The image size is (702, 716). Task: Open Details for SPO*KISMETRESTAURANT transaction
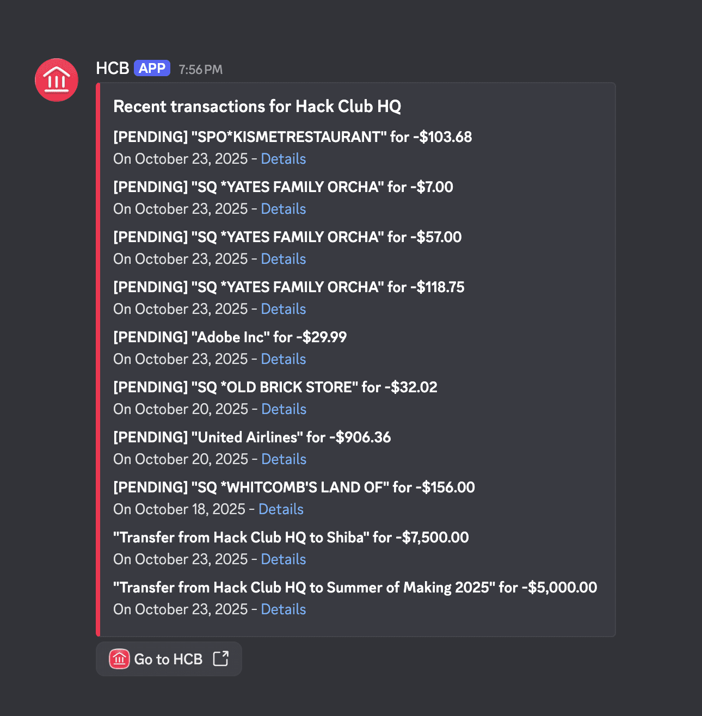coord(283,159)
